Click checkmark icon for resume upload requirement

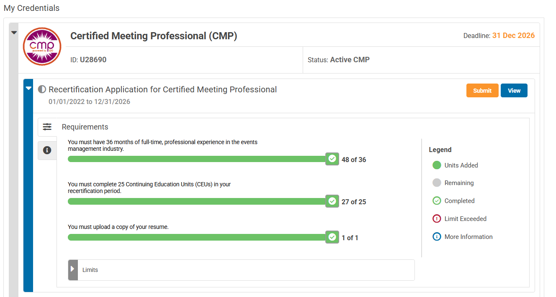pyautogui.click(x=332, y=237)
